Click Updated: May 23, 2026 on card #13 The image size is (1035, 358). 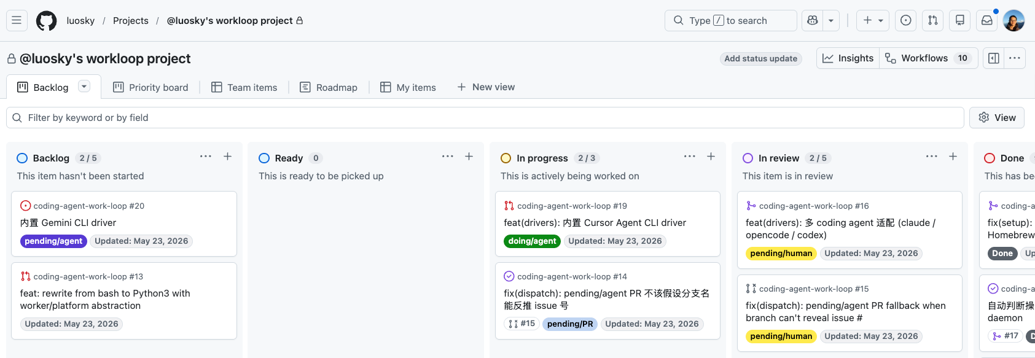click(x=72, y=324)
